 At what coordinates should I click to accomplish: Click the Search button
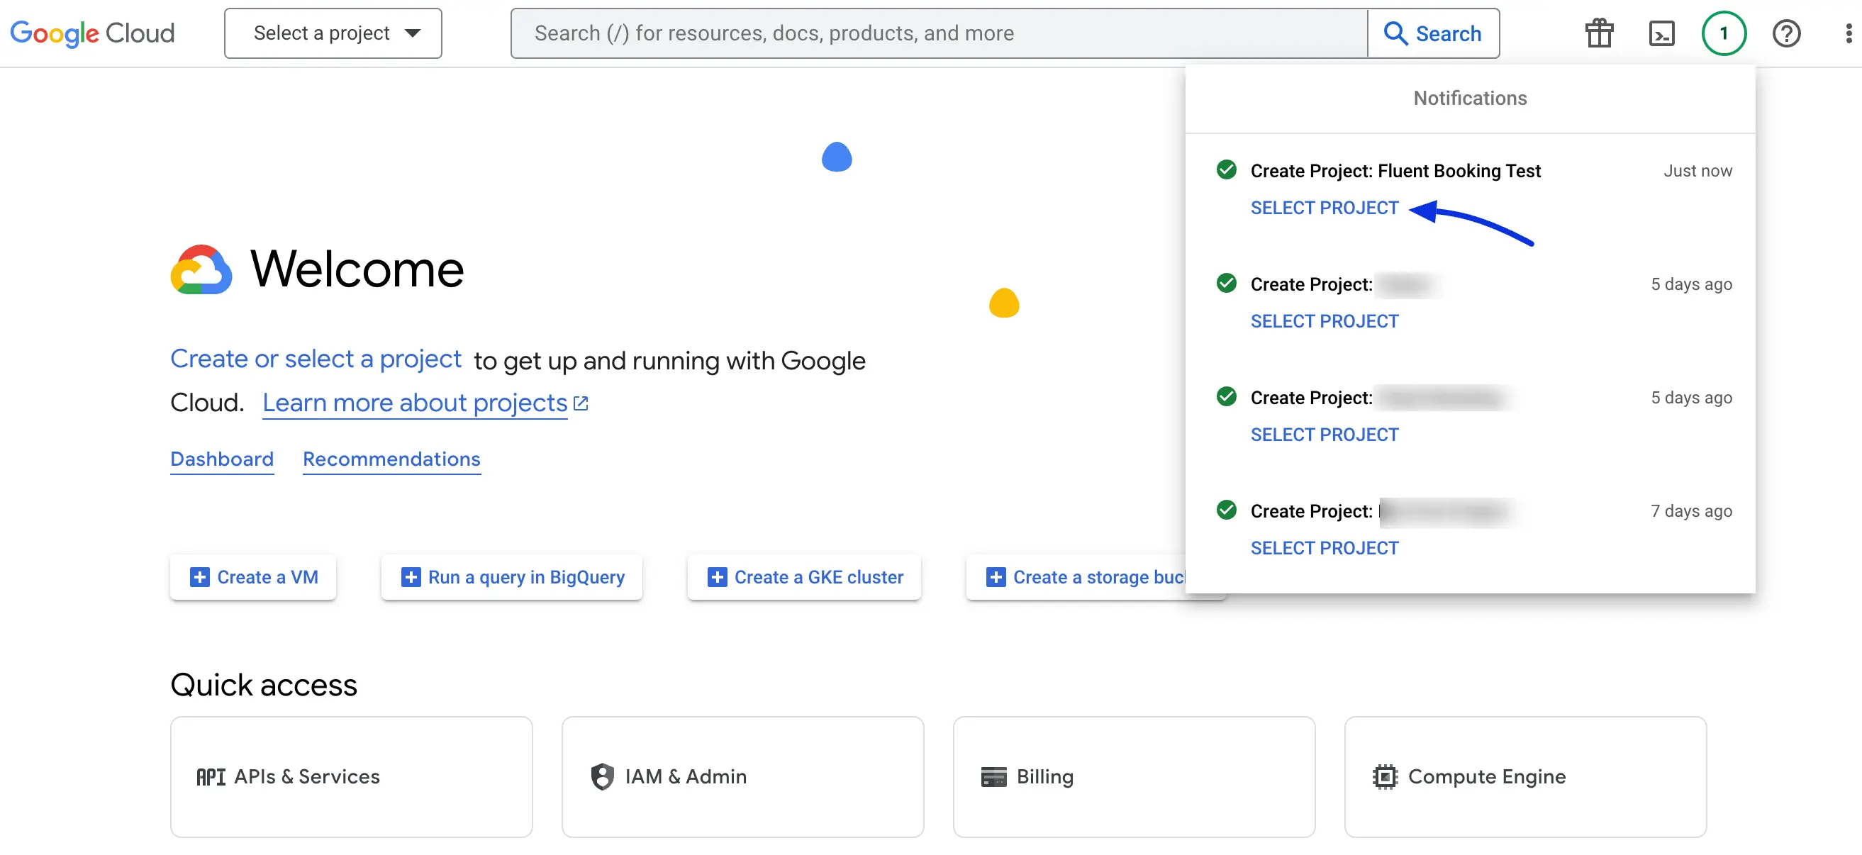1433,33
